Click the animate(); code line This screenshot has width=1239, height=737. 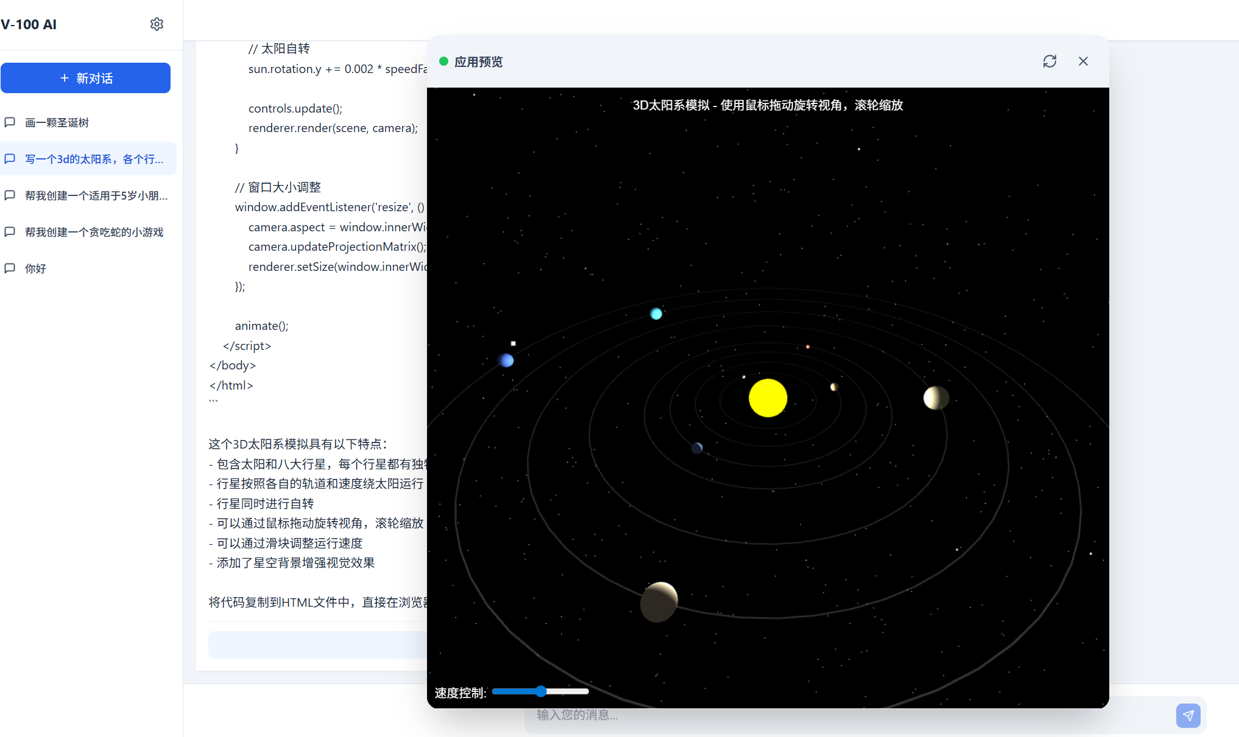point(262,326)
